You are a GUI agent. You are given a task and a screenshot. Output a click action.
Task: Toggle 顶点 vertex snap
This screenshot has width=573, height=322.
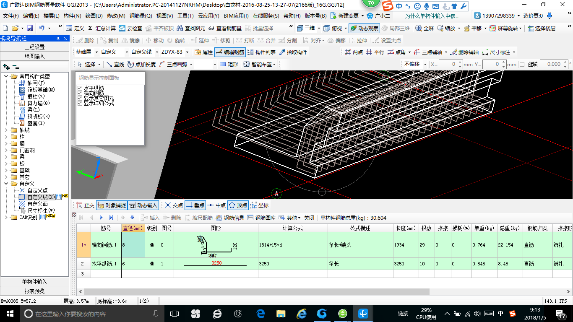click(238, 205)
